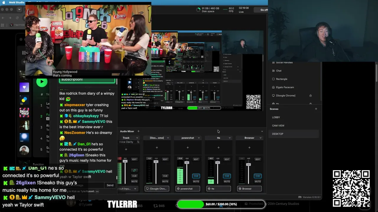Add effect to the Browser channel
The image size is (378, 212).
(249, 148)
